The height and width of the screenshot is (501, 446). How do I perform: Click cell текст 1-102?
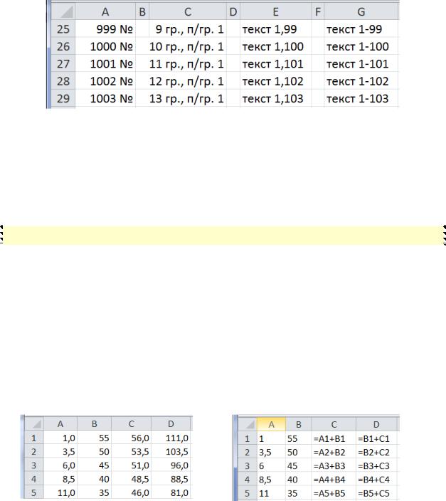(x=361, y=81)
